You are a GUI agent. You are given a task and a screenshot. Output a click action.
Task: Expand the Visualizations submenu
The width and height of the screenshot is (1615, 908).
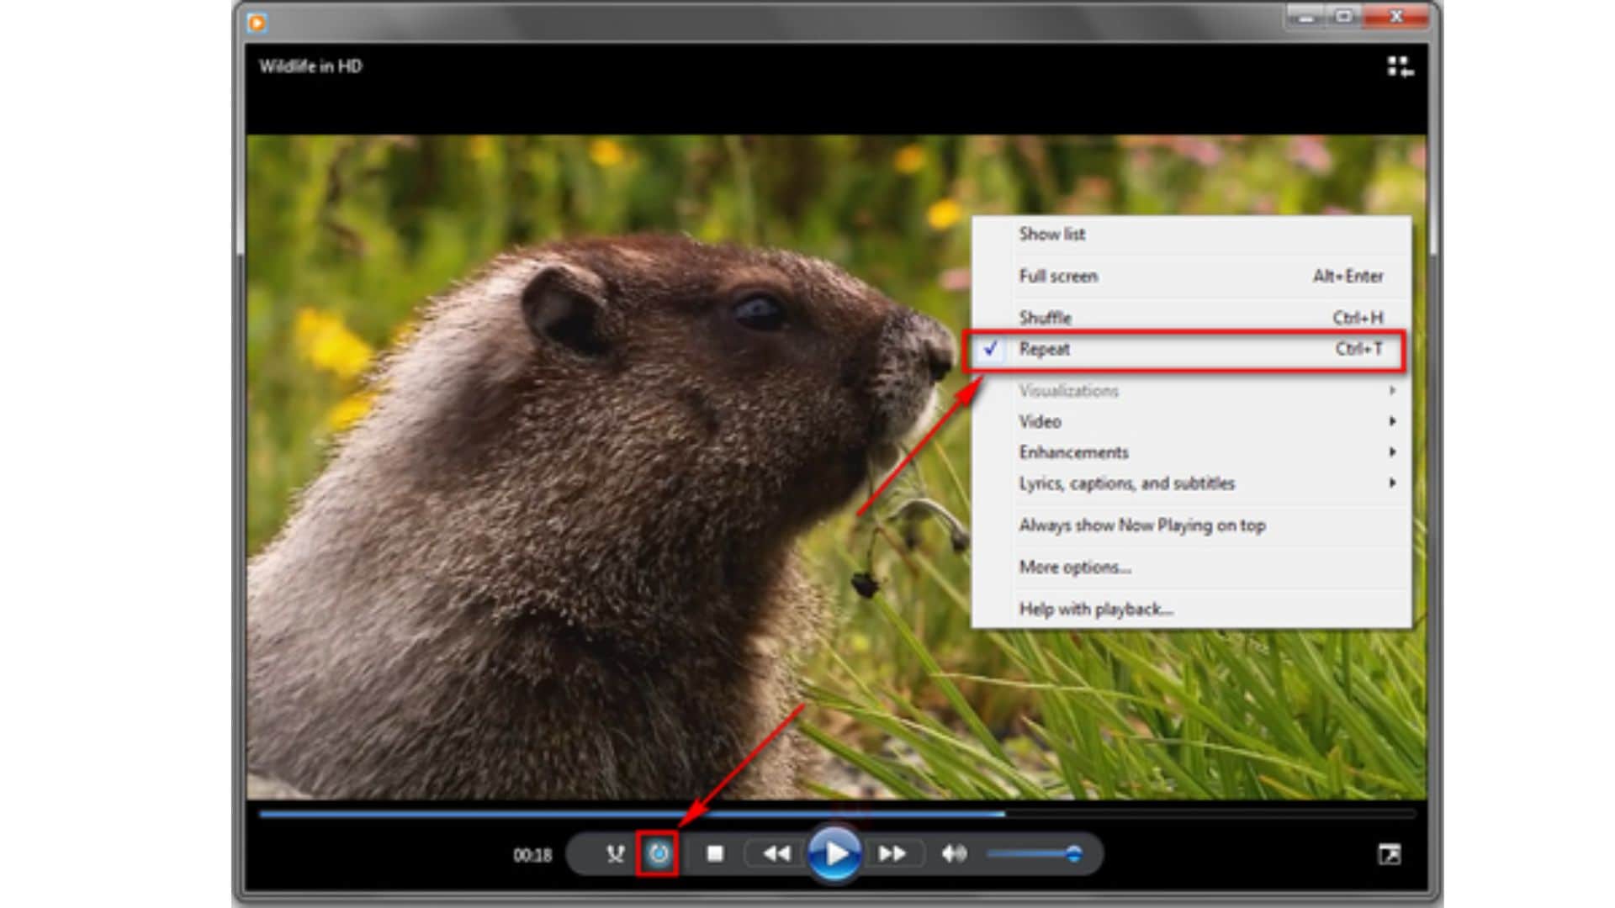tap(1191, 391)
